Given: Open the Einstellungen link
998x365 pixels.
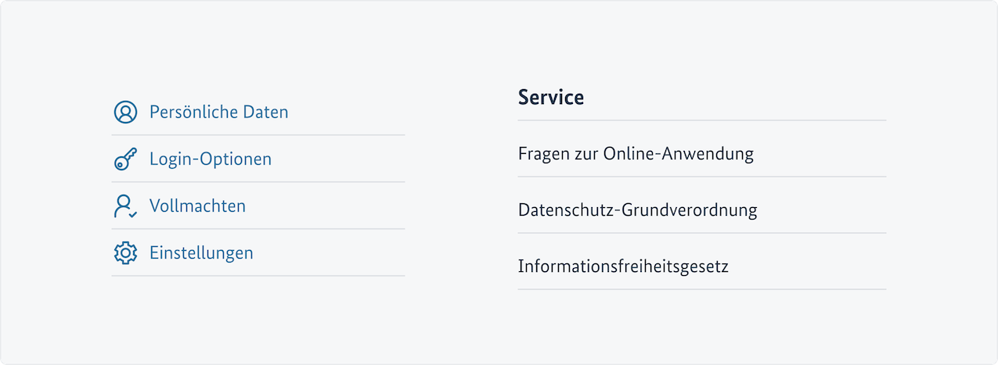Looking at the screenshot, I should (201, 253).
